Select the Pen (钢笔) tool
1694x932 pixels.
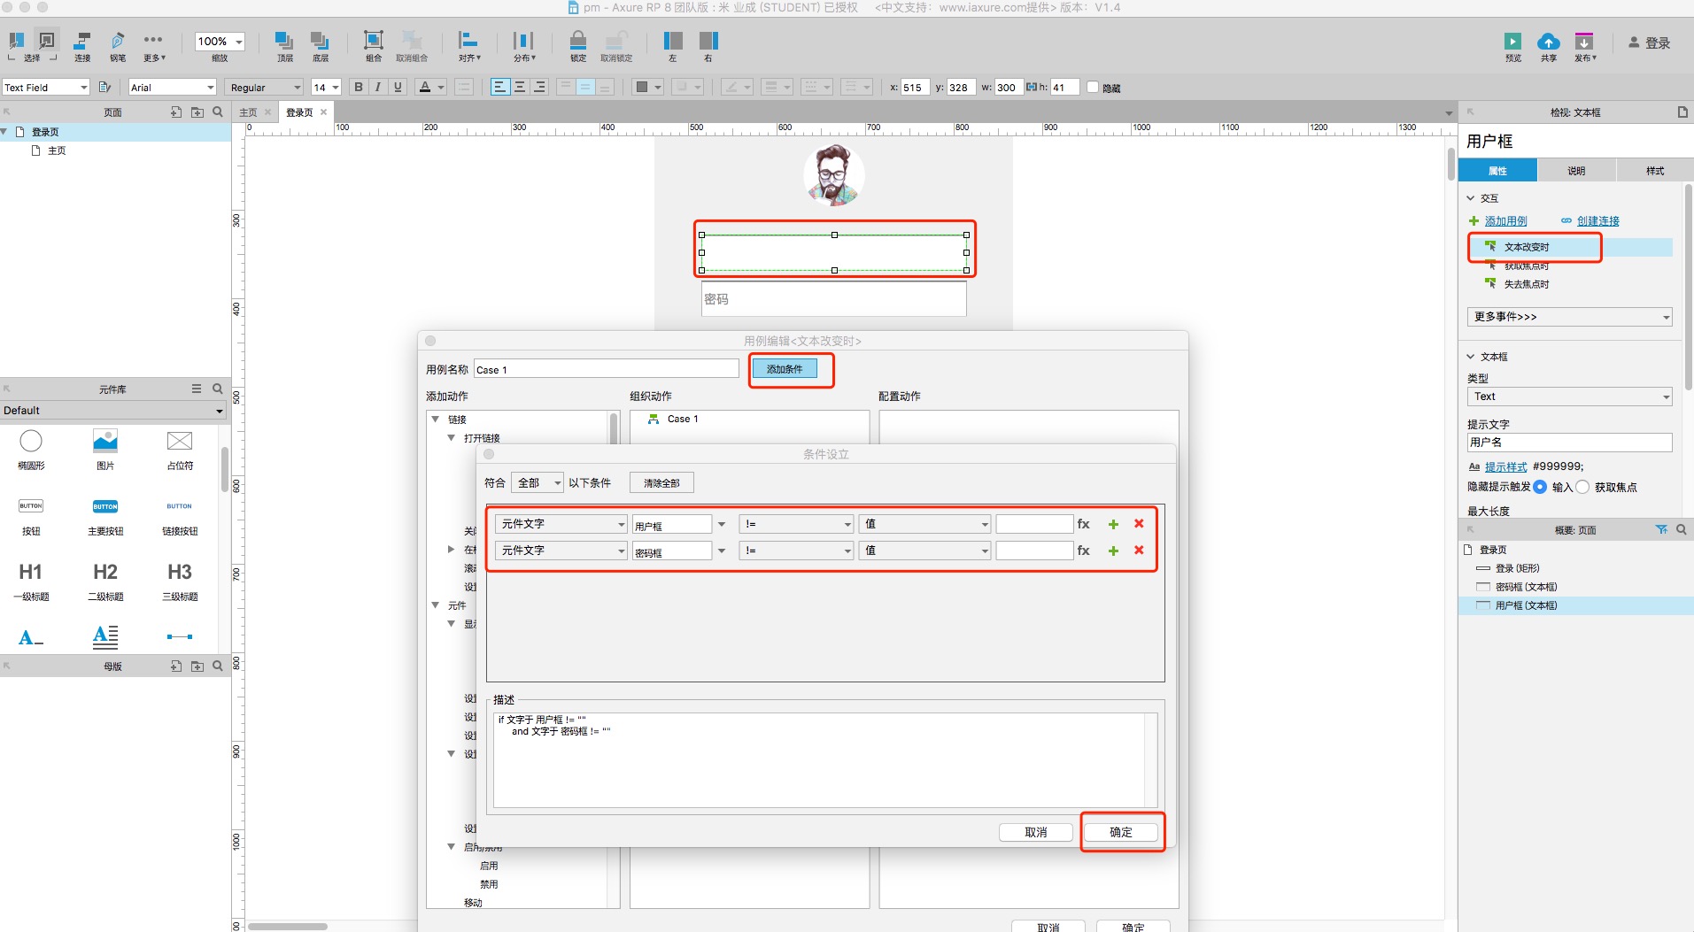(117, 41)
